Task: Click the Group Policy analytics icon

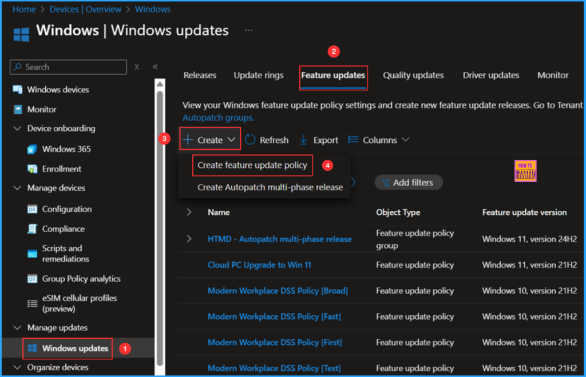Action: [33, 279]
